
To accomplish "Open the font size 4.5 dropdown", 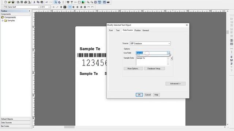I will [x=49, y=7].
